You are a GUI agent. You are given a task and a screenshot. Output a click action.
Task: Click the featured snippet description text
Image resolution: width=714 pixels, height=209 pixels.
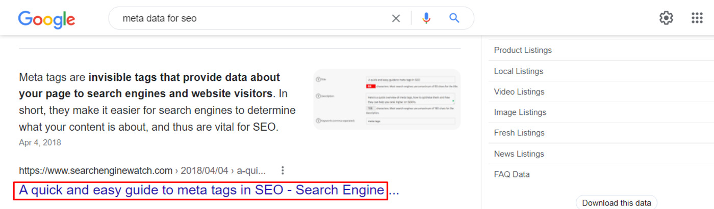point(157,102)
